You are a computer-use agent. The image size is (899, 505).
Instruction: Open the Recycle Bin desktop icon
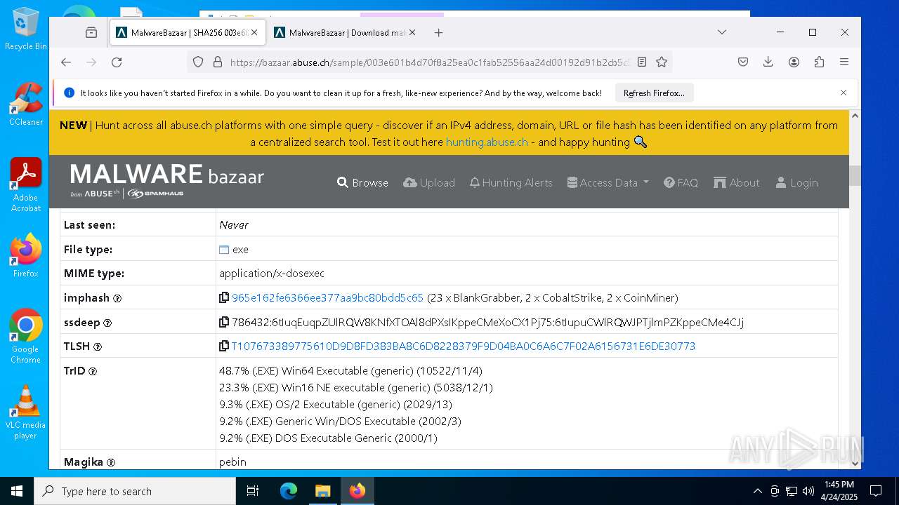26,29
